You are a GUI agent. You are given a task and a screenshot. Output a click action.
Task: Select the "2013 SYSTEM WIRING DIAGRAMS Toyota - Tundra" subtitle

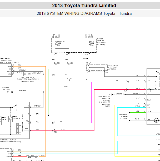tap(84, 13)
